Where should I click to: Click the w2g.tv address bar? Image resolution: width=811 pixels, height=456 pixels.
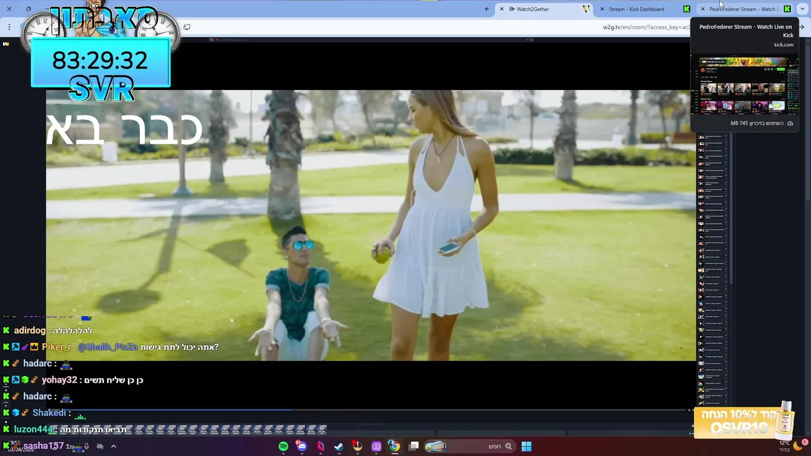point(437,27)
